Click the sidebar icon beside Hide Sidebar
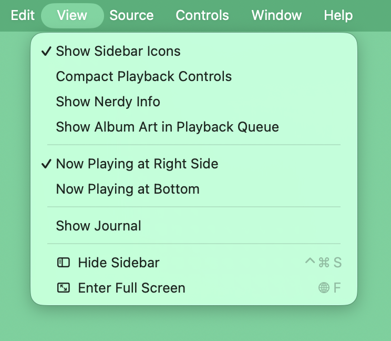 (63, 263)
